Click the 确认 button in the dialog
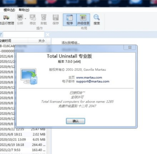The height and width of the screenshot is (154, 157). tap(75, 121)
